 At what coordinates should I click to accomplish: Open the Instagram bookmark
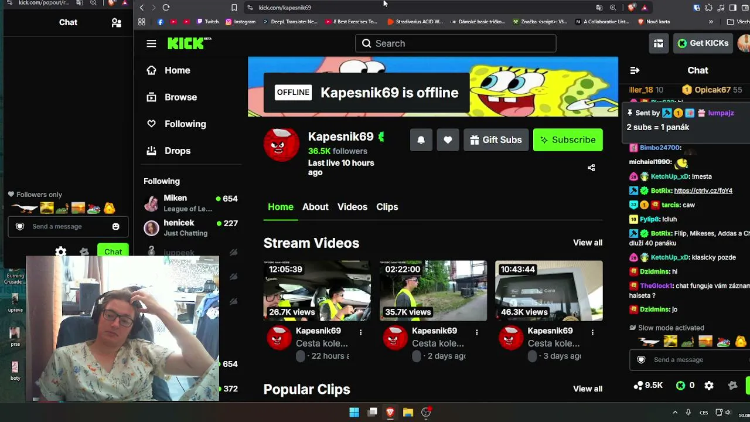tap(241, 22)
